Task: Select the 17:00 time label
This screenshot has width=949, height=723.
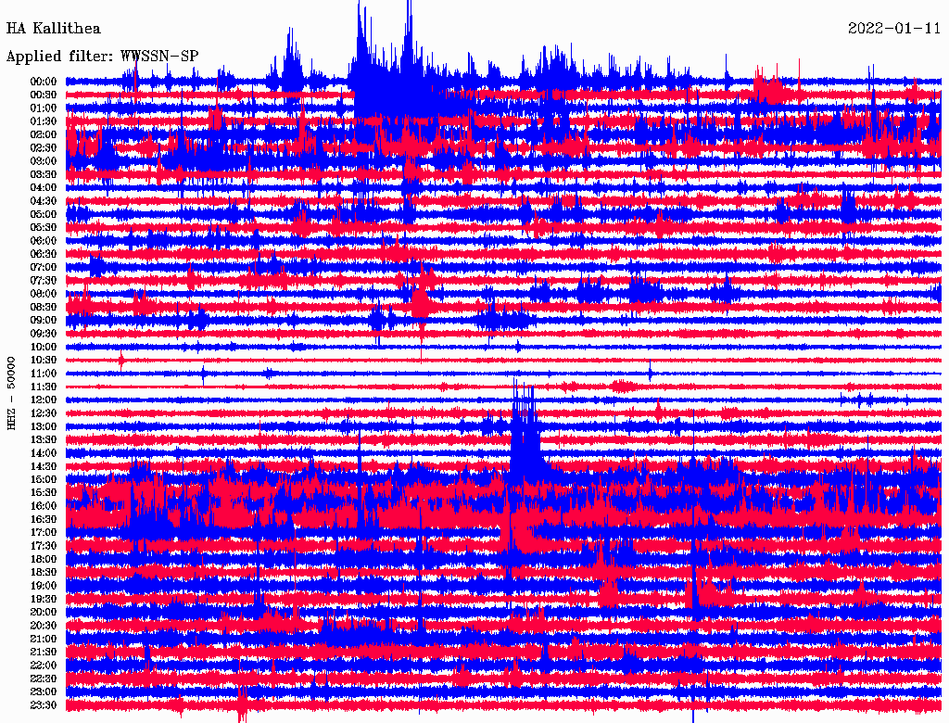Action: pos(44,532)
